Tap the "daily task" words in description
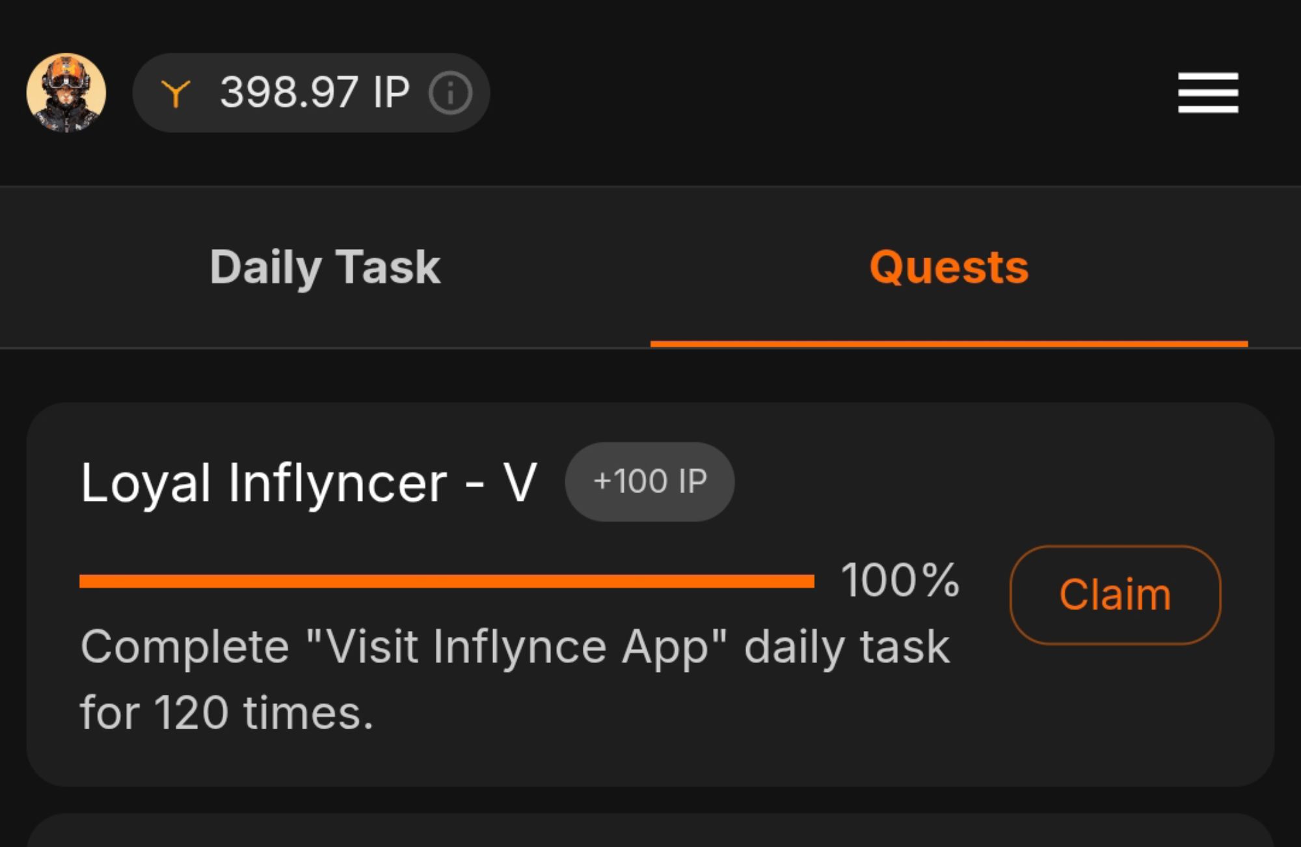1301x847 pixels. [846, 647]
